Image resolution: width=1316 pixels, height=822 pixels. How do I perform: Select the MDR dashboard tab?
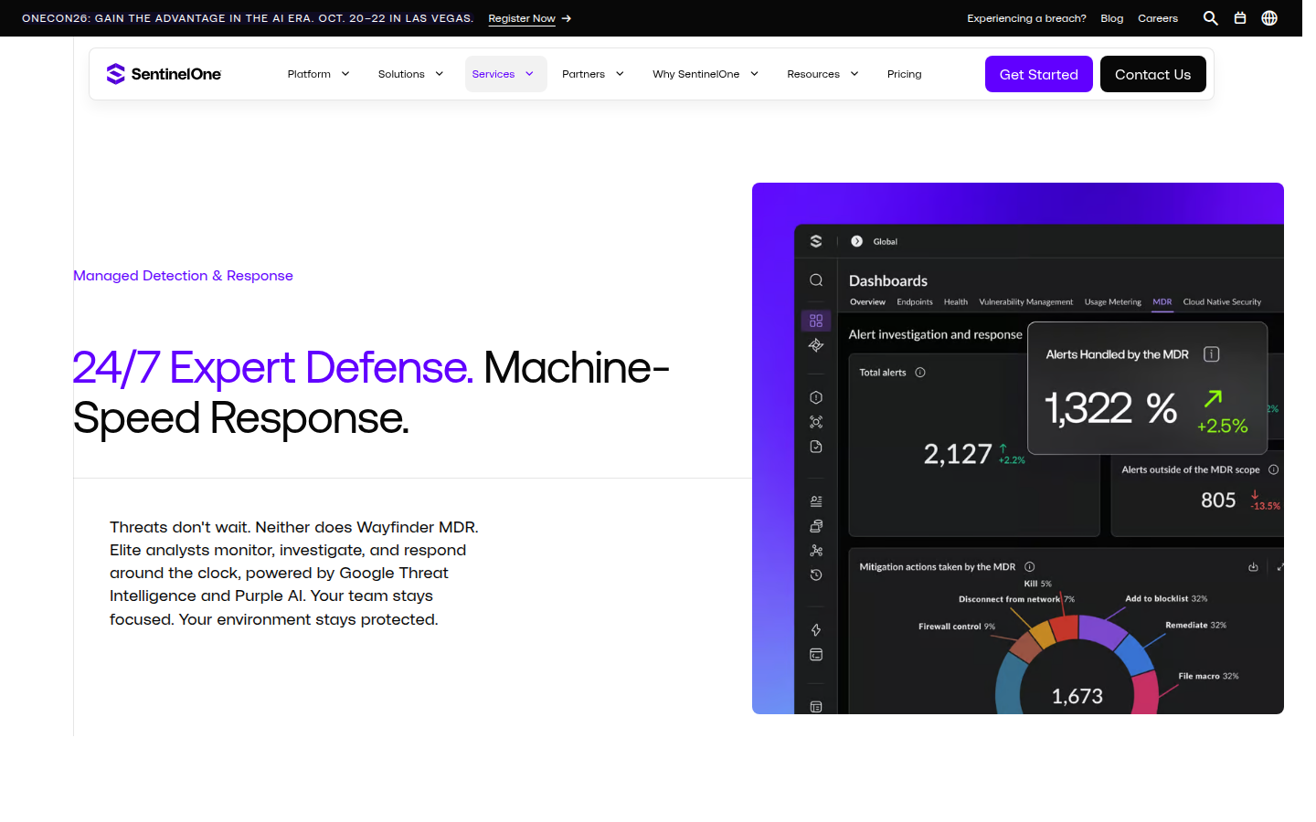click(x=1162, y=302)
